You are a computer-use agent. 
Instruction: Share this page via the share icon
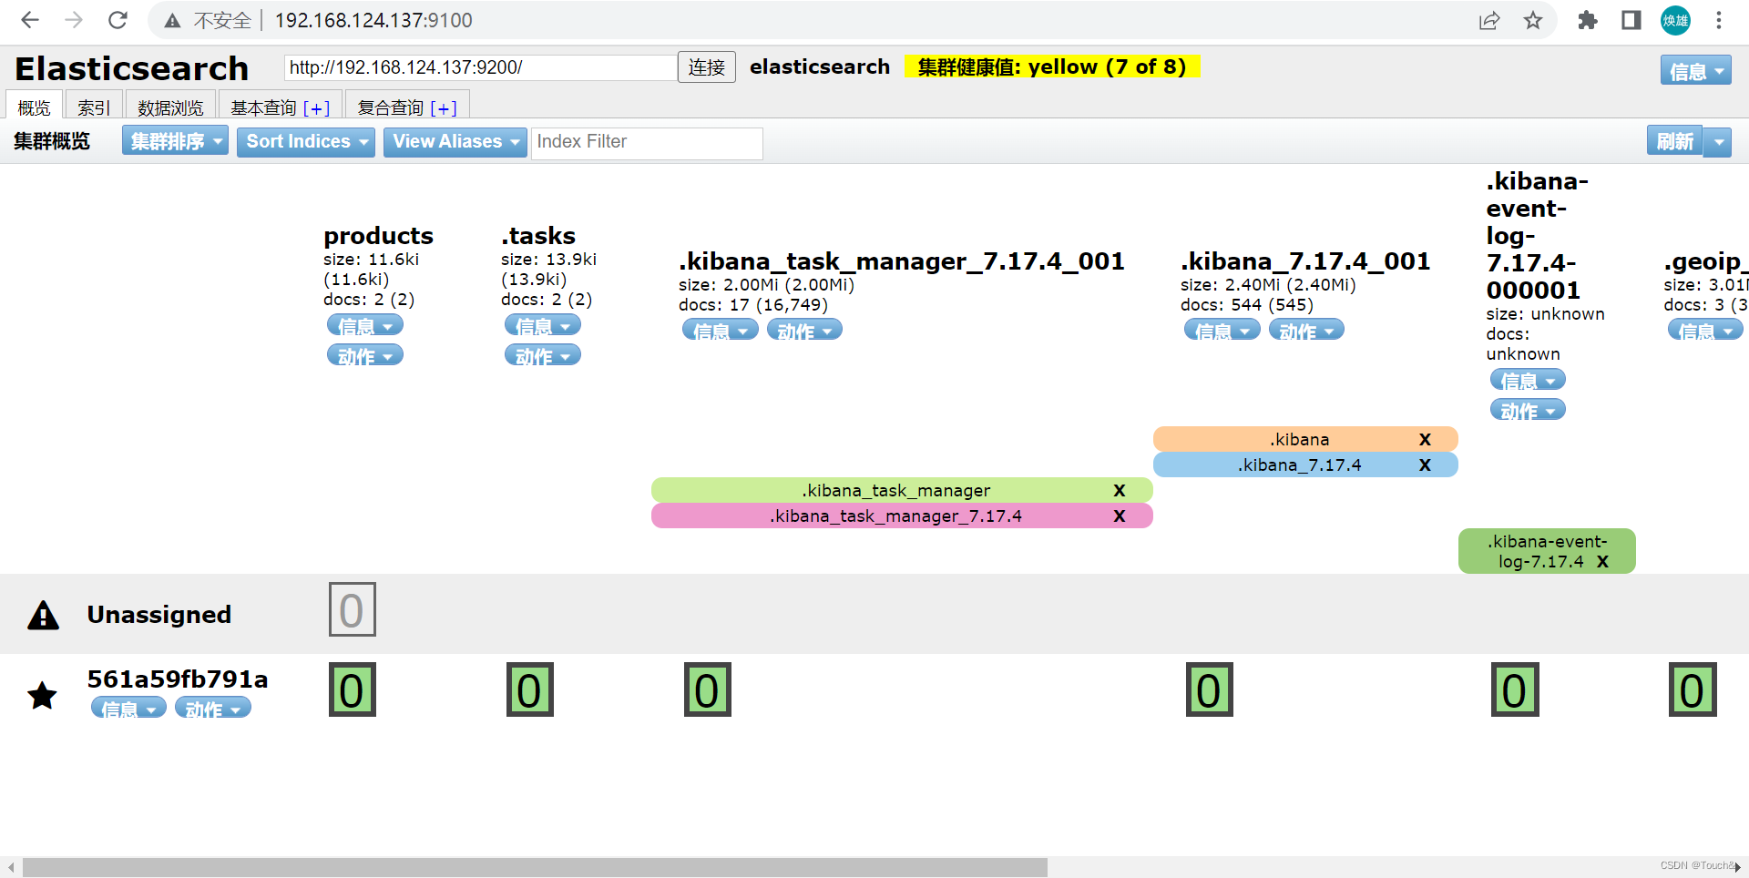(x=1489, y=20)
